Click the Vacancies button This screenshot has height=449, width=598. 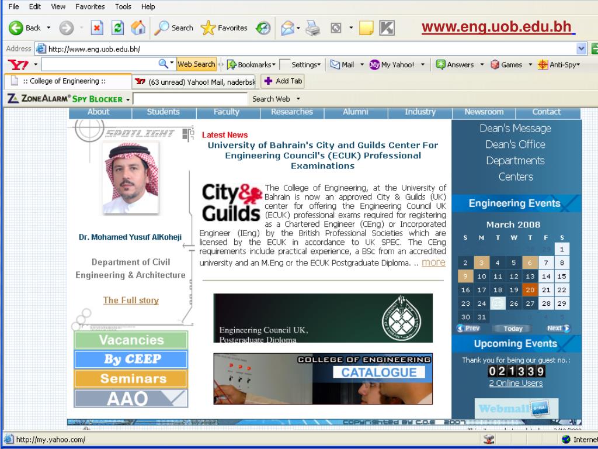(131, 340)
